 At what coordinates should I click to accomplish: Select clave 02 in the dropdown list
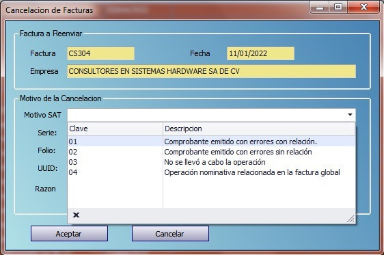pos(73,152)
